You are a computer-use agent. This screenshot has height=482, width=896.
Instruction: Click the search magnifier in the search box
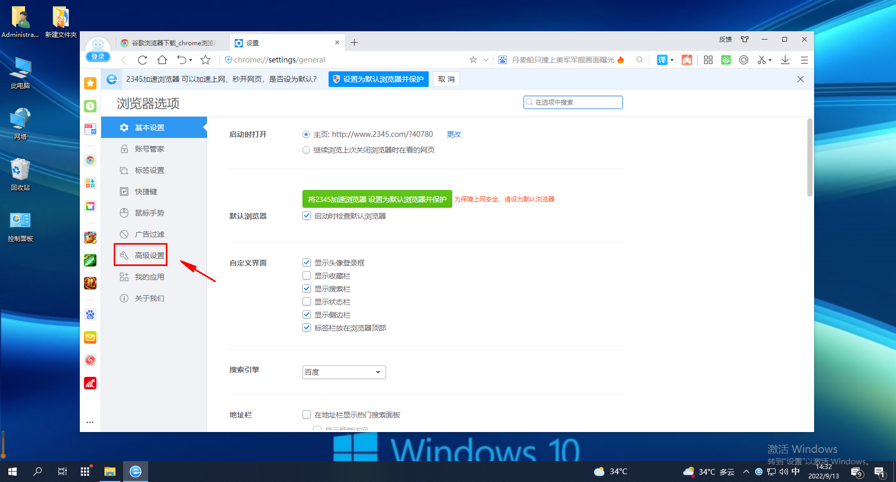639,60
